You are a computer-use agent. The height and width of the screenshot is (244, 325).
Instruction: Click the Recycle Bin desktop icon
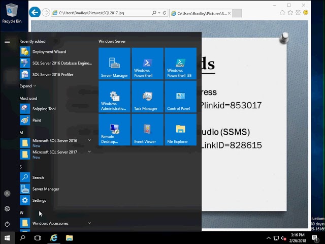pyautogui.click(x=12, y=13)
